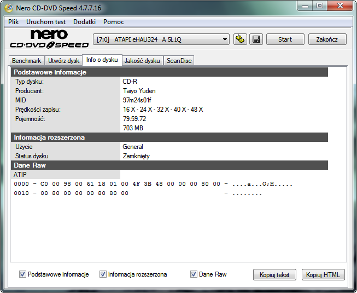Click the Start button
Image resolution: width=357 pixels, height=293 pixels.
285,39
